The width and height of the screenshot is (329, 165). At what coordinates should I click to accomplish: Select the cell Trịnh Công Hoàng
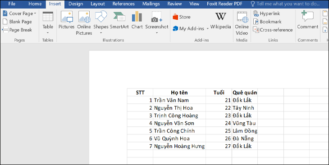pos(179,116)
